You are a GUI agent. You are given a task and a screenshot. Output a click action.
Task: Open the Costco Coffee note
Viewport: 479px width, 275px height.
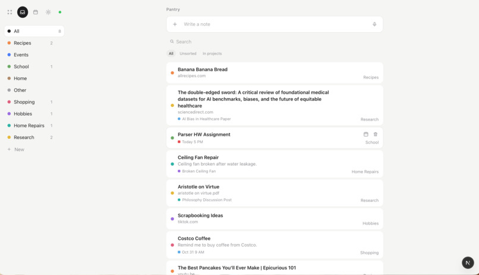click(275, 245)
